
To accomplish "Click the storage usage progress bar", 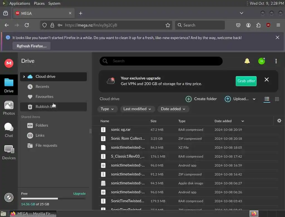I will point(53,199).
